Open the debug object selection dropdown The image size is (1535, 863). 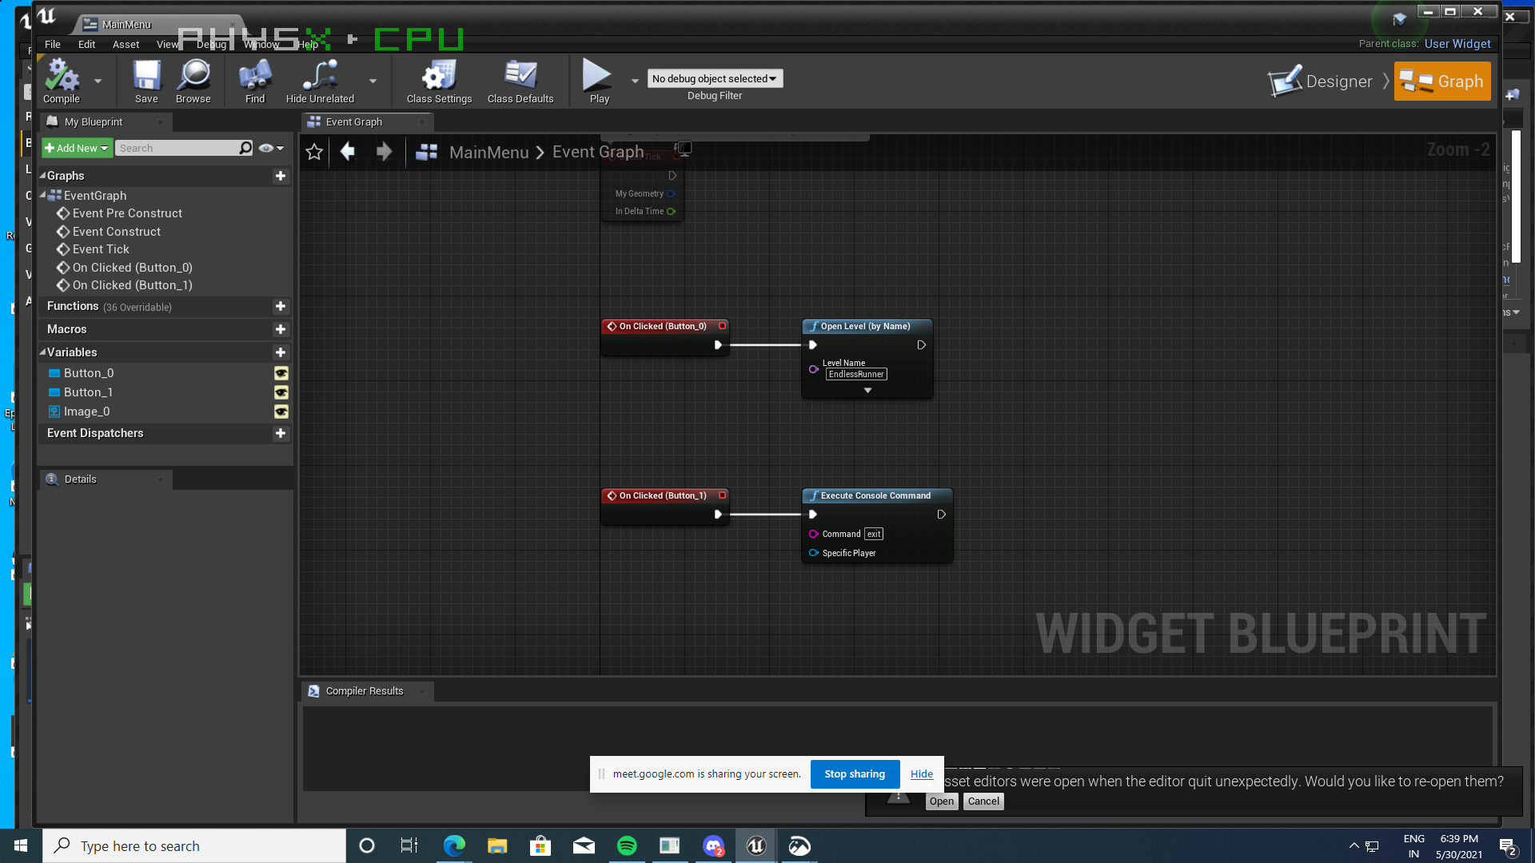715,78
